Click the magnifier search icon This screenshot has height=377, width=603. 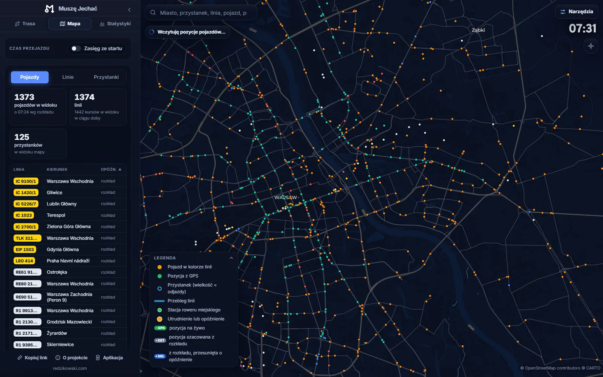[153, 13]
